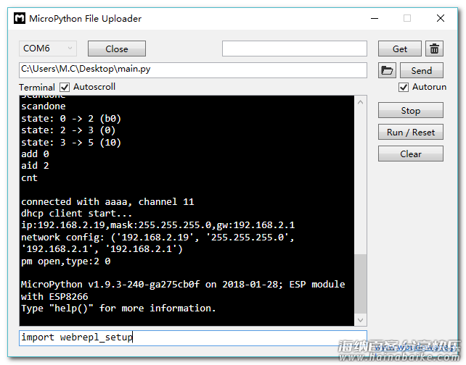Click the 'dhcp client start...' line
The image size is (466, 365).
pyautogui.click(x=76, y=214)
